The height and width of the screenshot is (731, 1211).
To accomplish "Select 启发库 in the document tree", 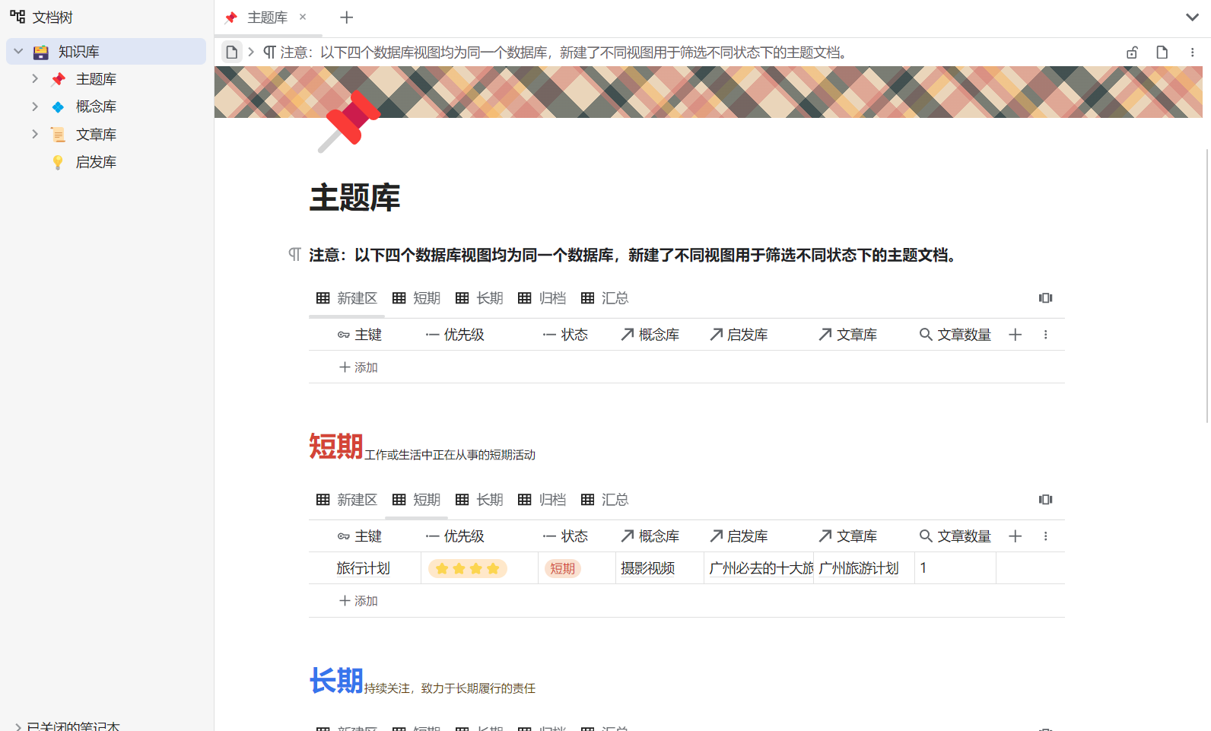I will click(96, 162).
